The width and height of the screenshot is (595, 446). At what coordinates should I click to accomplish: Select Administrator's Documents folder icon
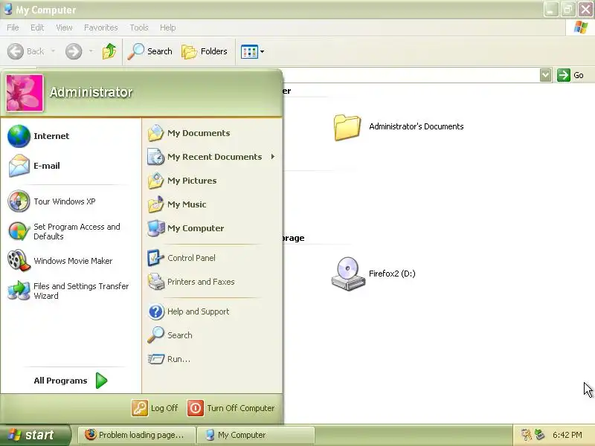click(x=347, y=127)
